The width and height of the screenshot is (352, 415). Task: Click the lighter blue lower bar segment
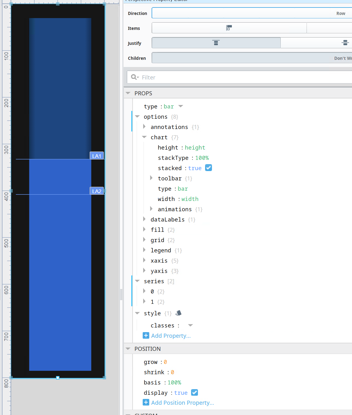(x=60, y=265)
